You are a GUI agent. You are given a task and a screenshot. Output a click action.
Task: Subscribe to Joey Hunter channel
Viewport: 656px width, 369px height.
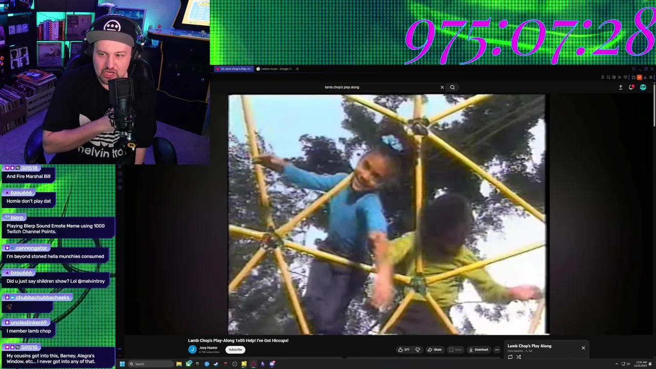(x=235, y=350)
